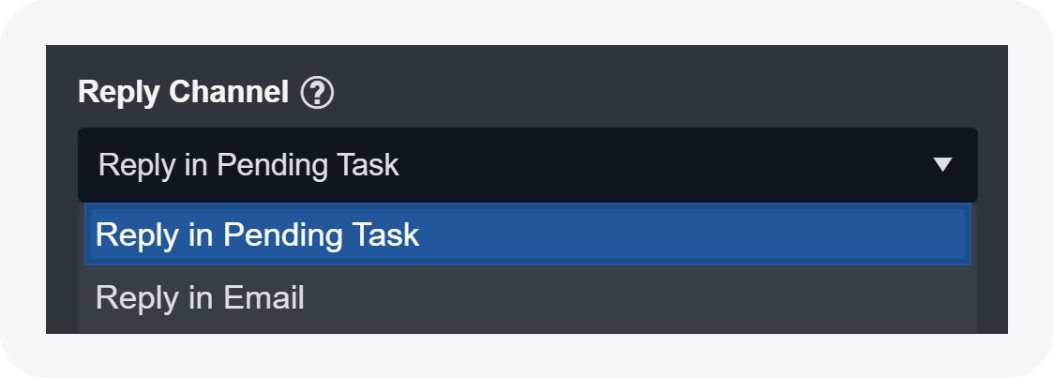Keep Reply in Pending Task selected in list
The width and height of the screenshot is (1054, 378).
pyautogui.click(x=257, y=234)
